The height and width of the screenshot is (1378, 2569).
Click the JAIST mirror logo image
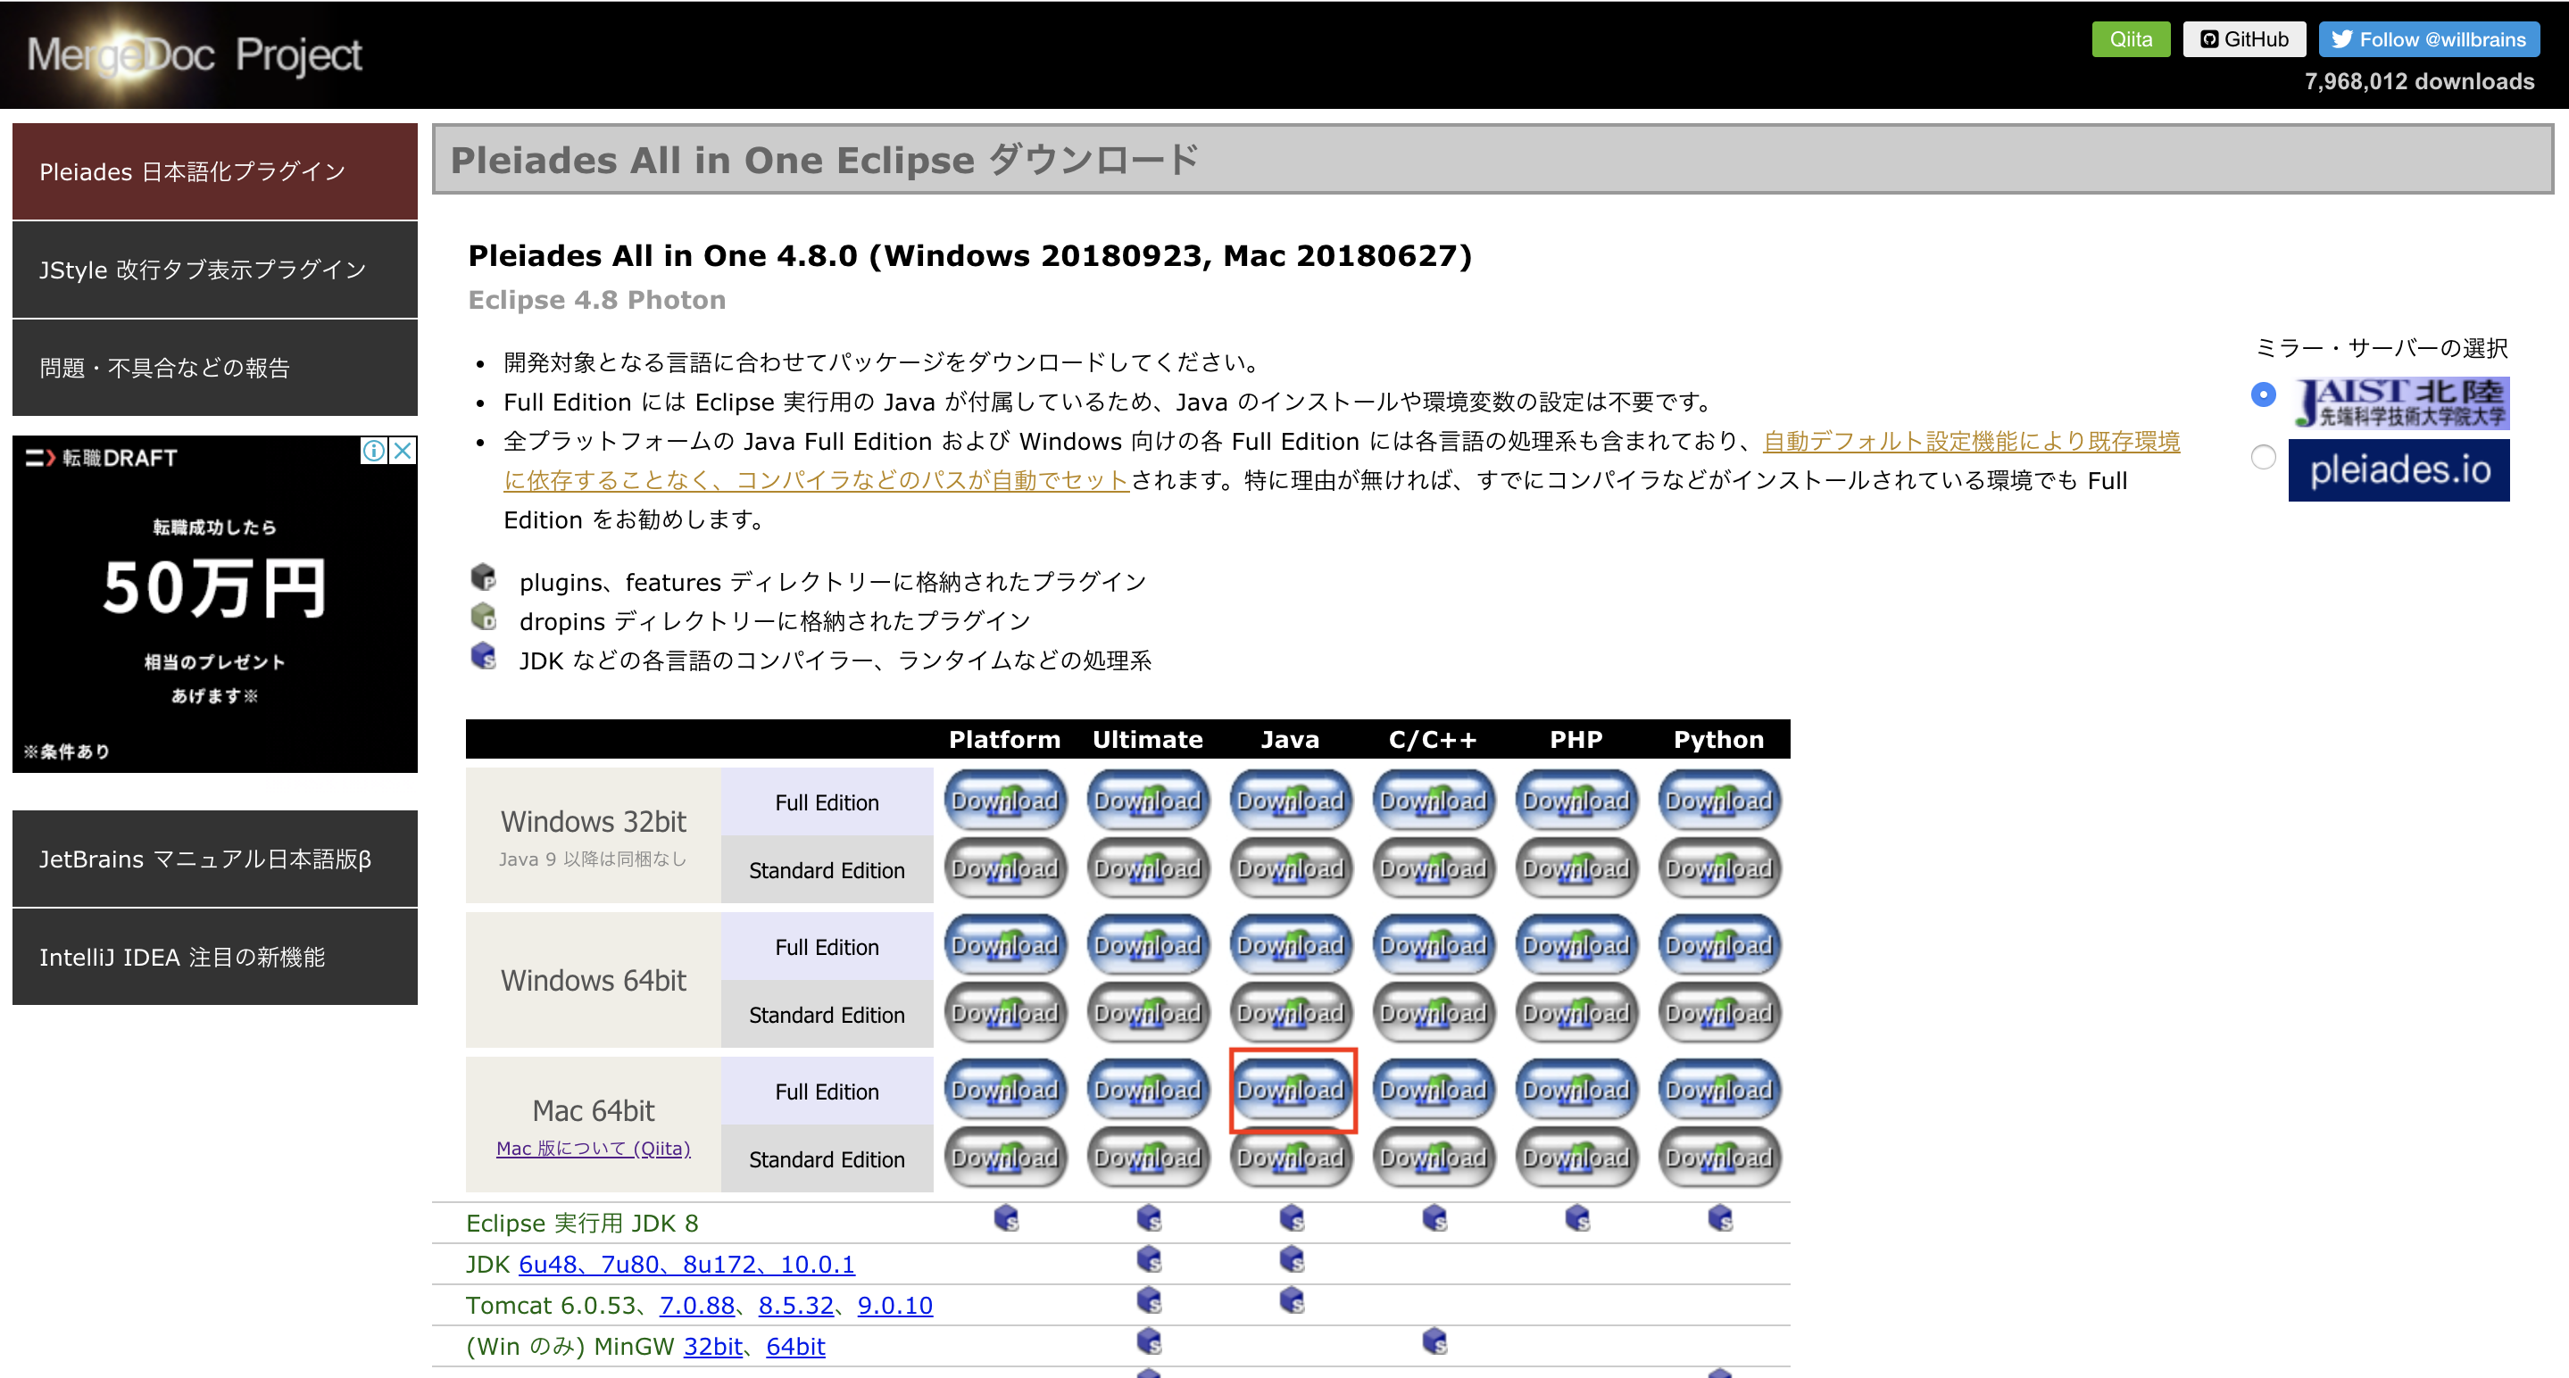(x=2399, y=403)
